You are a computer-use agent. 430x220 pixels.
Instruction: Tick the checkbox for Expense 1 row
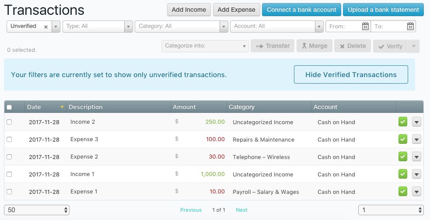click(10, 192)
